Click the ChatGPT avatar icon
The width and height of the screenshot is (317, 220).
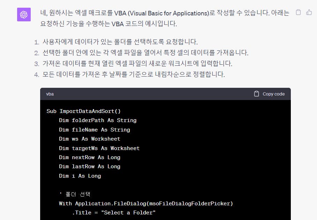(24, 15)
